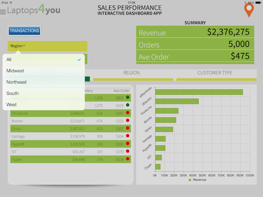Image resolution: width=263 pixels, height=197 pixels.
Task: Choose Northeast in the region list
Action: point(43,82)
